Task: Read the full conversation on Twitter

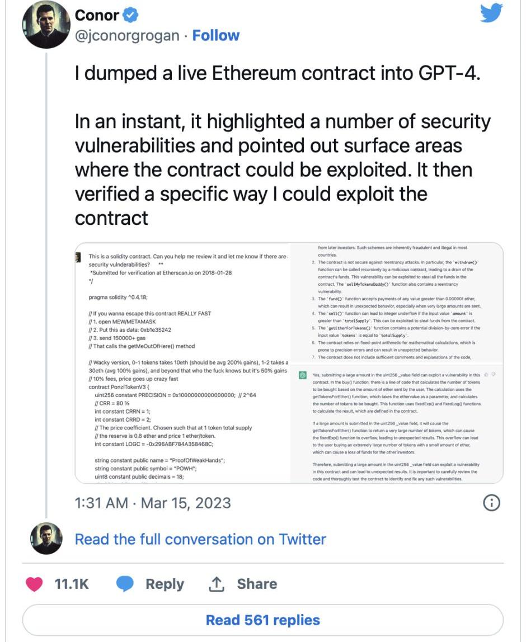Action: (x=200, y=539)
